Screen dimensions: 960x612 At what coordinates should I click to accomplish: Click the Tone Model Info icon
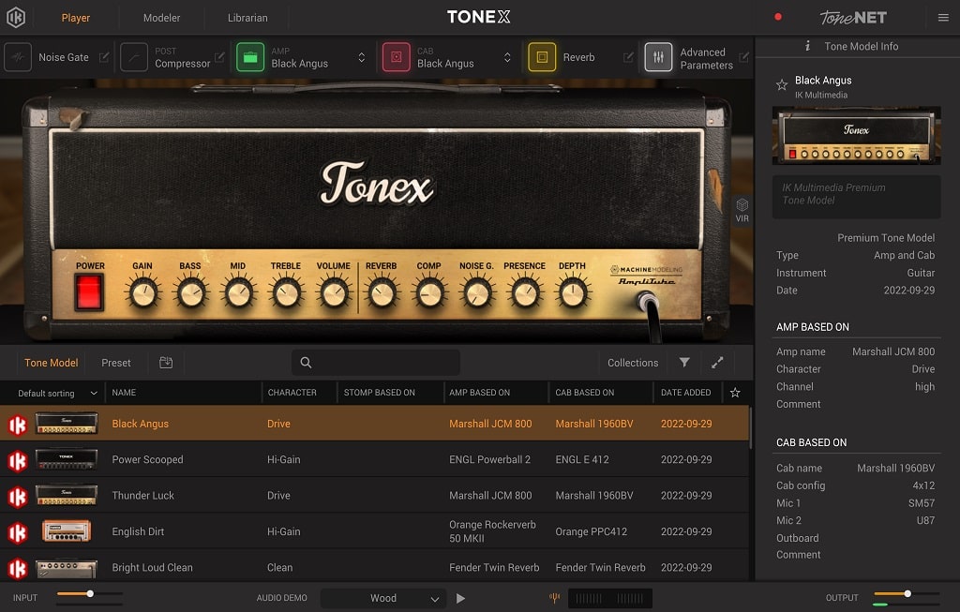807,46
